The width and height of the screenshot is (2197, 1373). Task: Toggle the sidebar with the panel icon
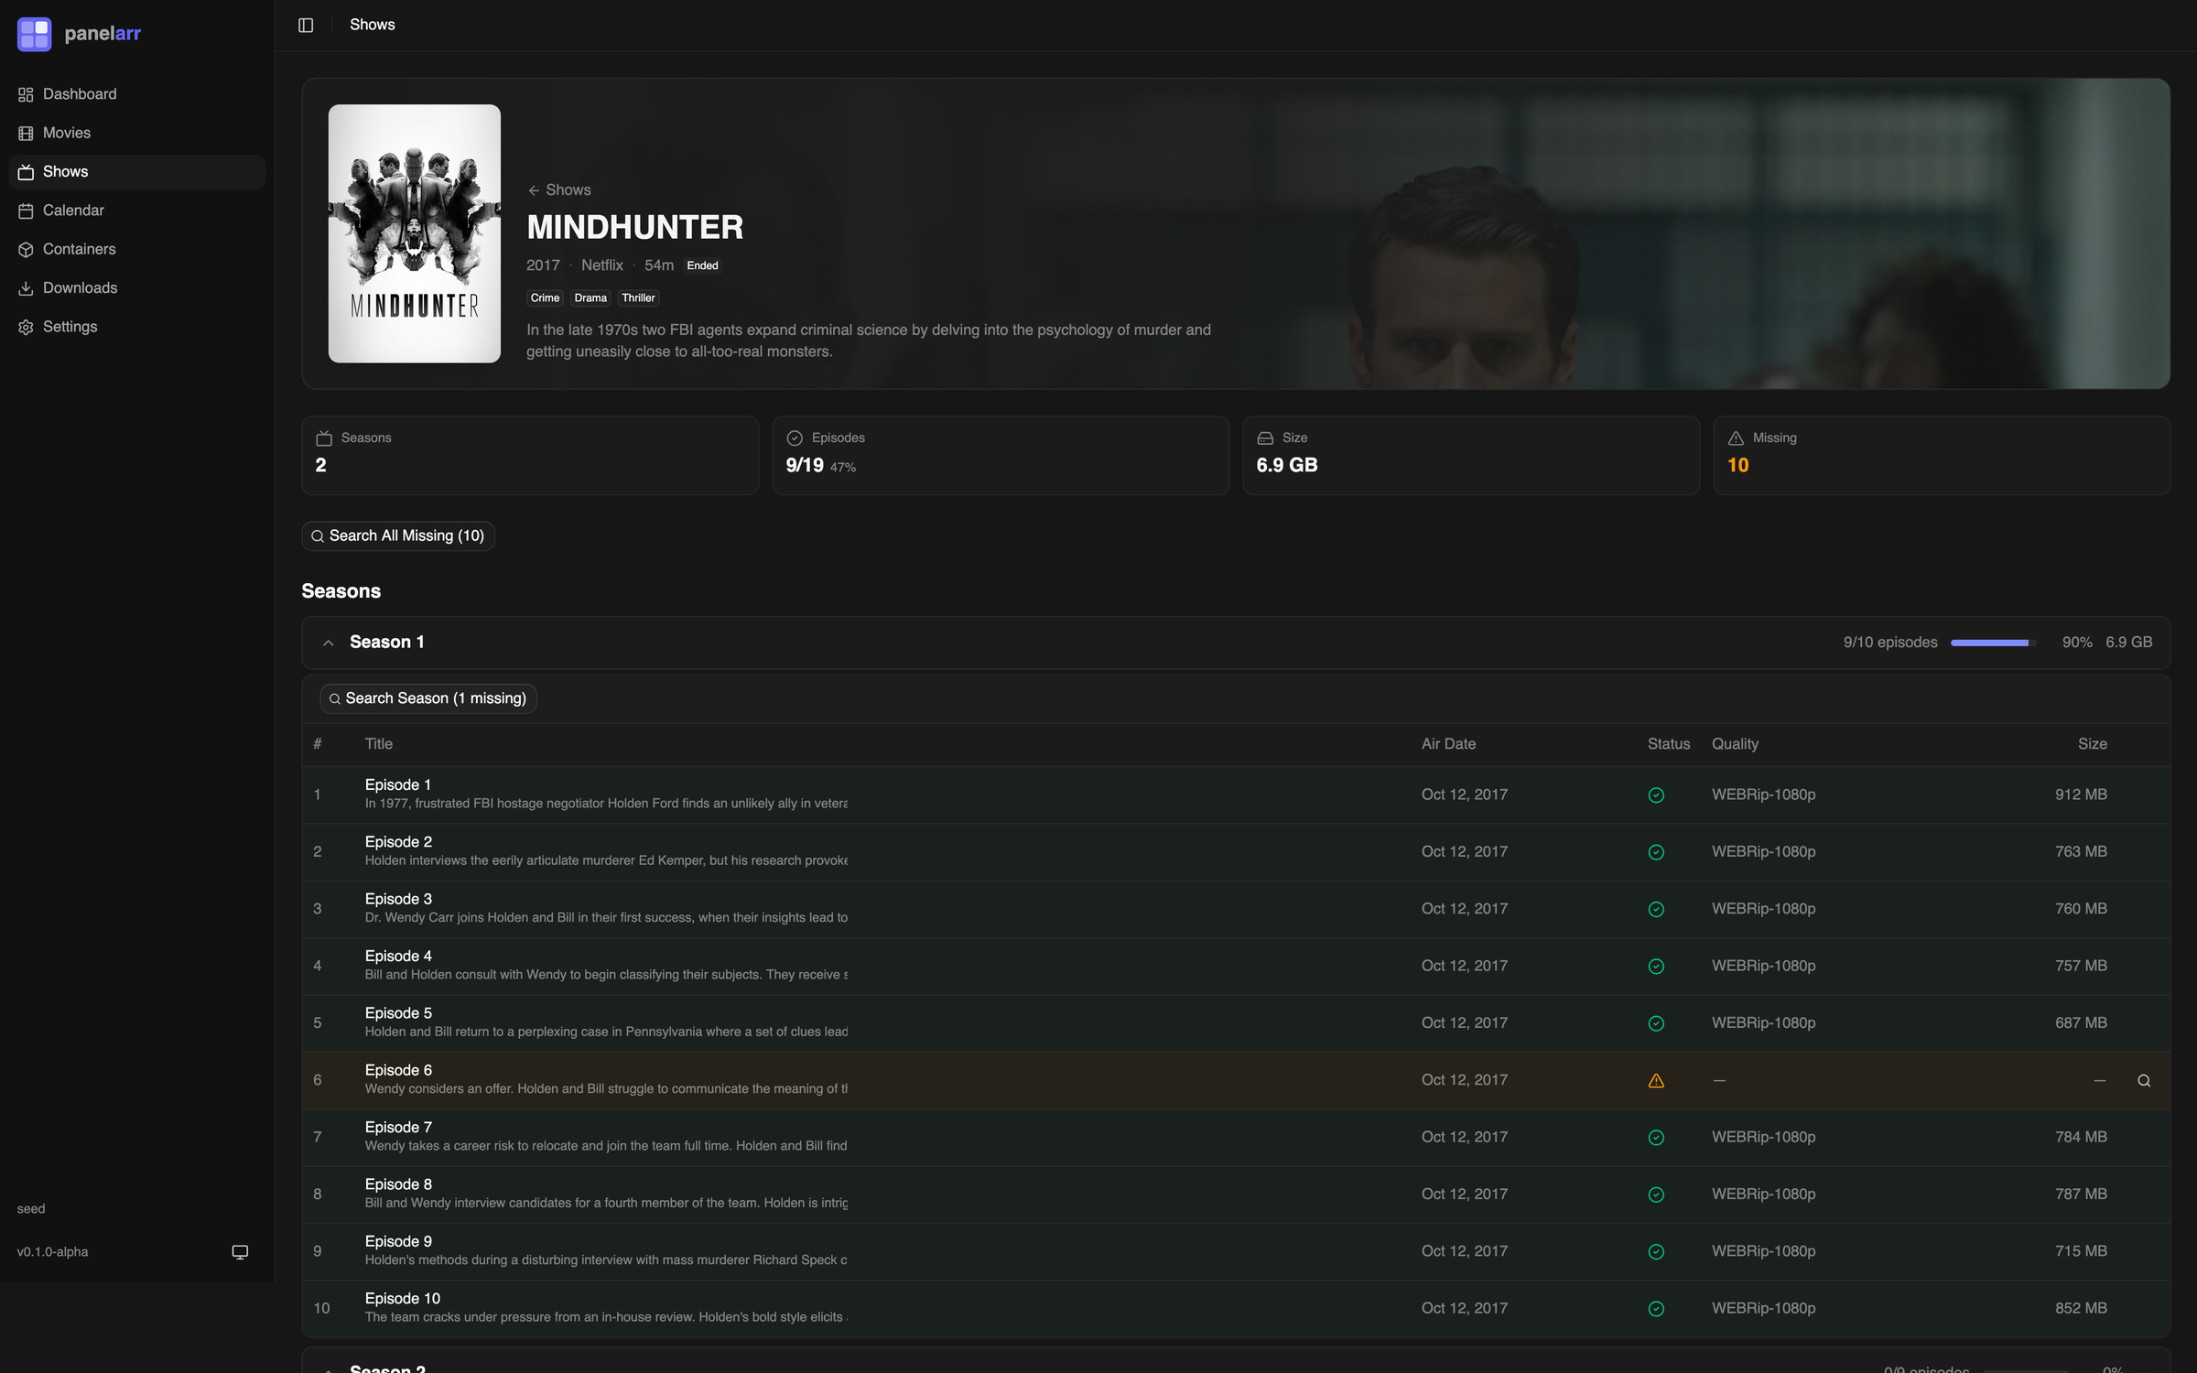pyautogui.click(x=306, y=25)
